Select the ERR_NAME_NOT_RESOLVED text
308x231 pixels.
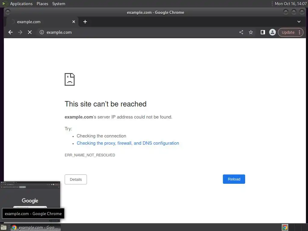[90, 155]
